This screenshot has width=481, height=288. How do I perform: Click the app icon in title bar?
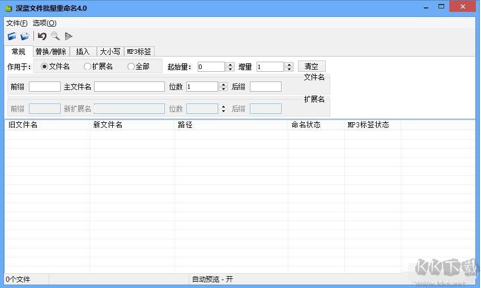tap(8, 8)
